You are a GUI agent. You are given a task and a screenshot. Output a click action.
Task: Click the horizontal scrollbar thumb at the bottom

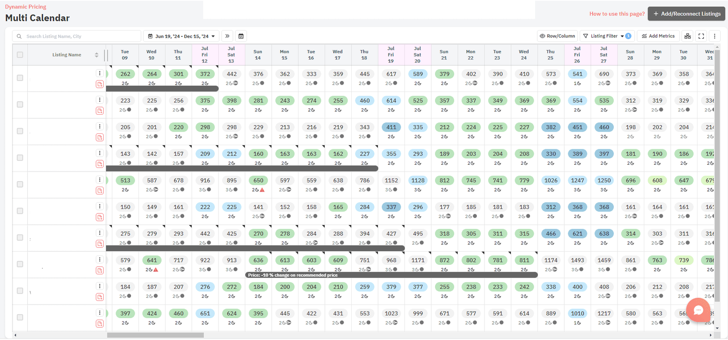pyautogui.click(x=156, y=335)
